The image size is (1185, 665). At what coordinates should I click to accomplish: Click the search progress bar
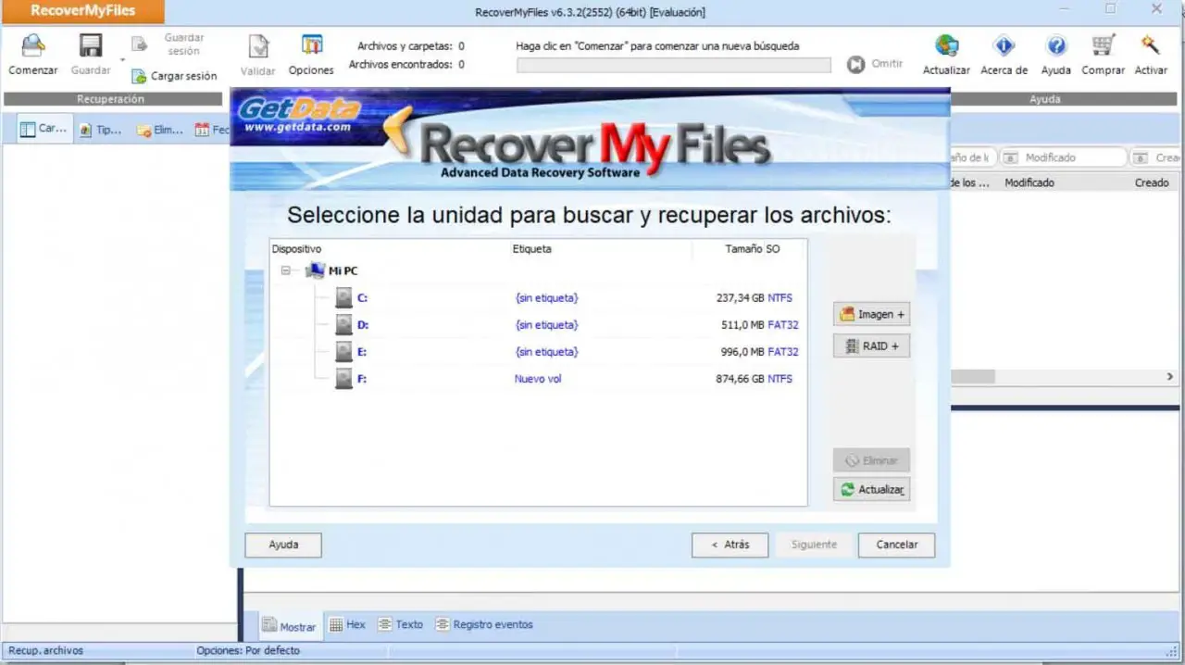click(x=674, y=65)
